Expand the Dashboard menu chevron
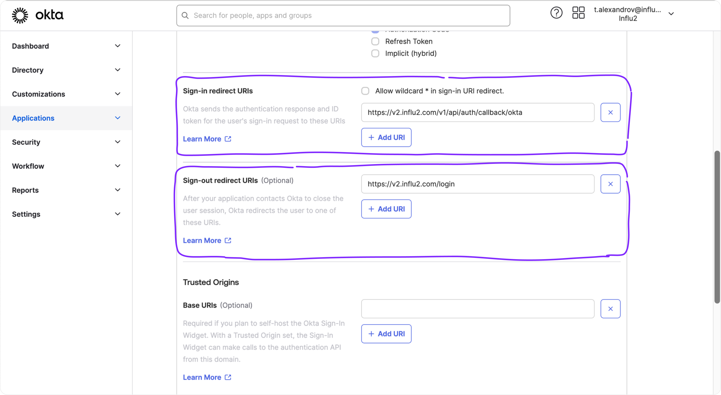Screen dimensions: 721x395 [118, 46]
